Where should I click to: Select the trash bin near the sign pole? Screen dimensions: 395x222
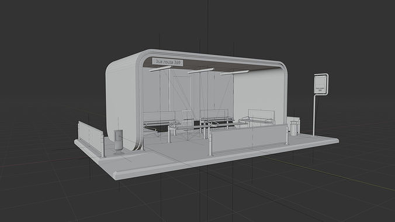coord(294,129)
